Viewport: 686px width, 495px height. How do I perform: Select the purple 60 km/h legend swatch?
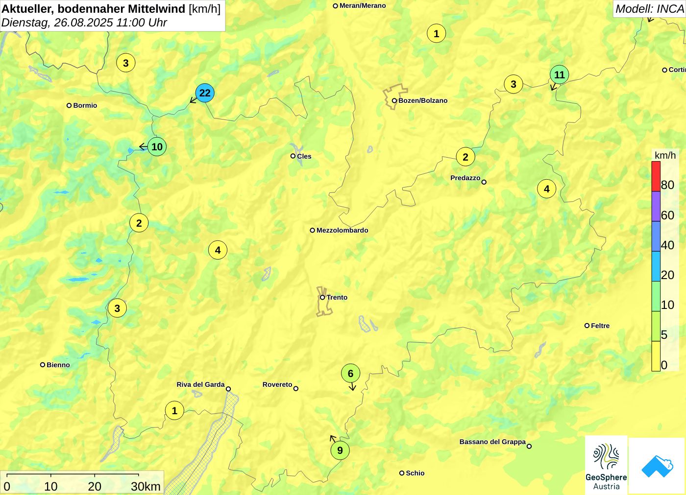click(656, 206)
